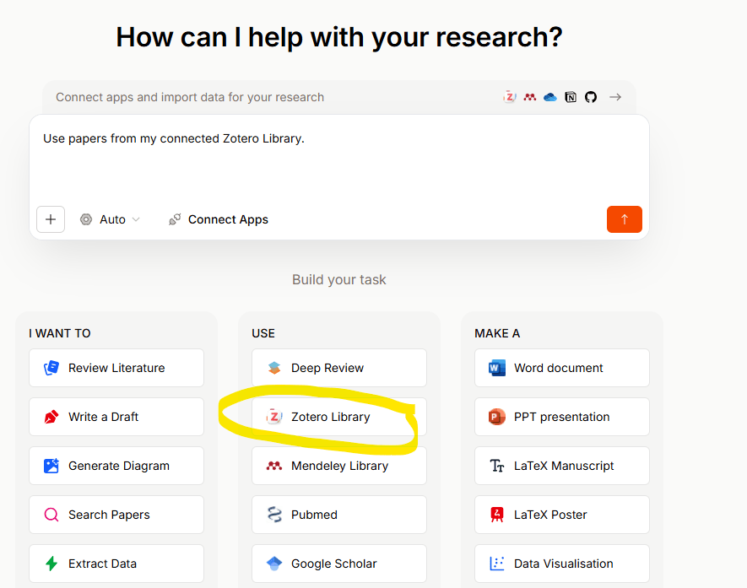Select Search Papers task
The width and height of the screenshot is (747, 588).
coord(116,515)
